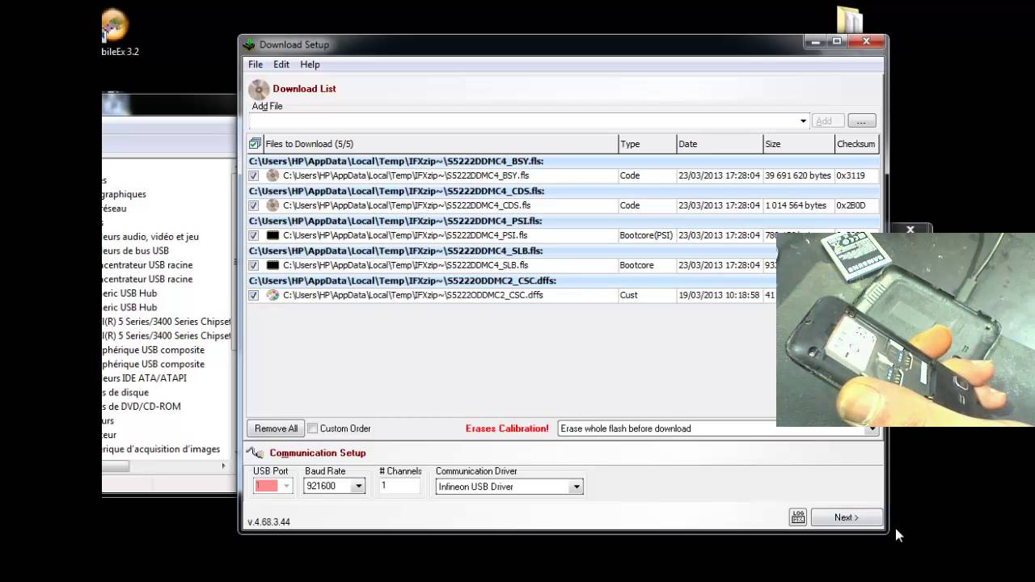
Task: Uncheck the S5222DDMC4_PSI.fls file checkbox
Action: click(254, 235)
